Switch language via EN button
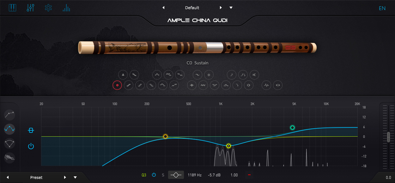 [x=382, y=8]
